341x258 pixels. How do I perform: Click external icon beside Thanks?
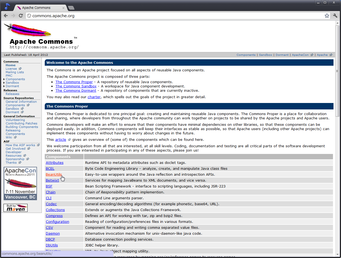tap(20, 163)
